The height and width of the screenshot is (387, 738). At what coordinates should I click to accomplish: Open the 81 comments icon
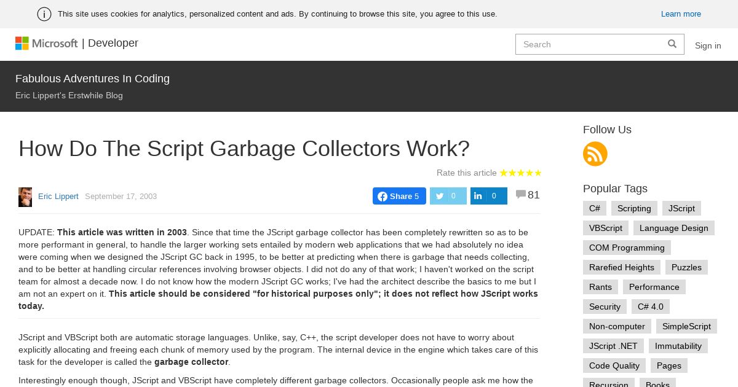[x=521, y=195]
